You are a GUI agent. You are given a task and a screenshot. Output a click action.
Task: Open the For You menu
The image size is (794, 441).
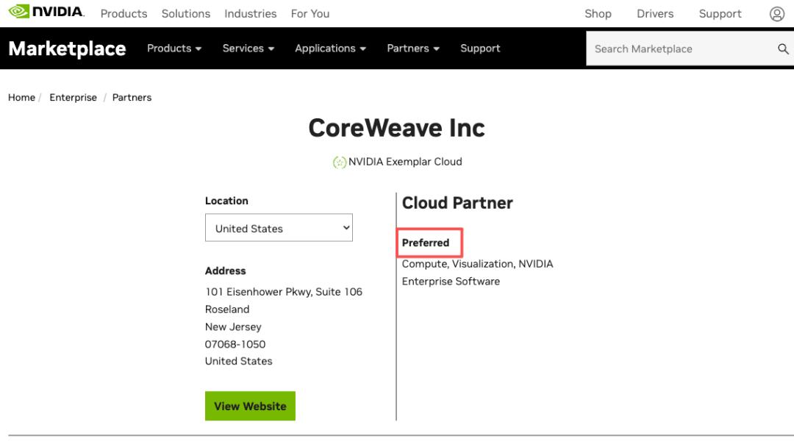310,14
